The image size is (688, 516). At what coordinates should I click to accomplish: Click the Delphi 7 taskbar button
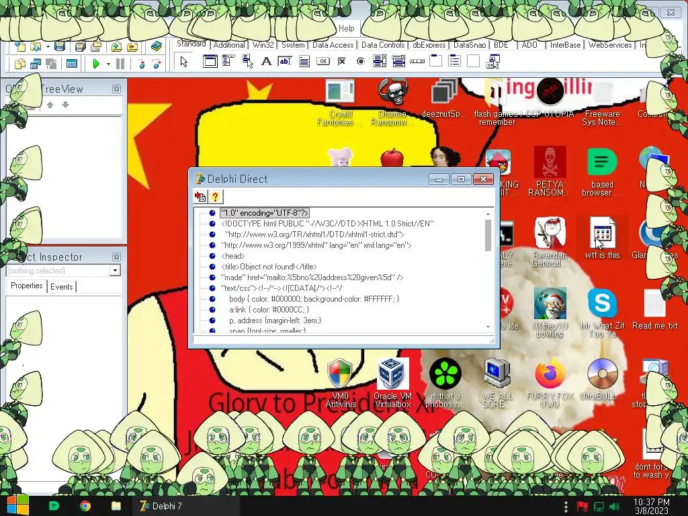[x=187, y=506]
